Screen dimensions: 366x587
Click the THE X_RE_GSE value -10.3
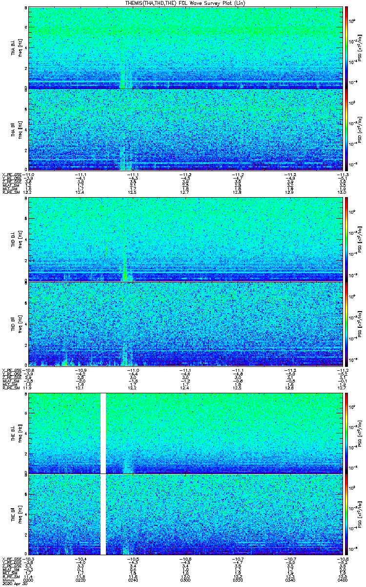28,559
